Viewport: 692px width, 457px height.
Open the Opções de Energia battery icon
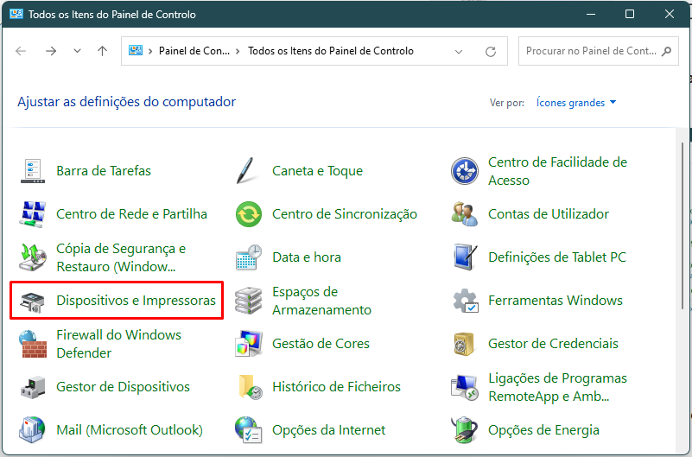464,430
